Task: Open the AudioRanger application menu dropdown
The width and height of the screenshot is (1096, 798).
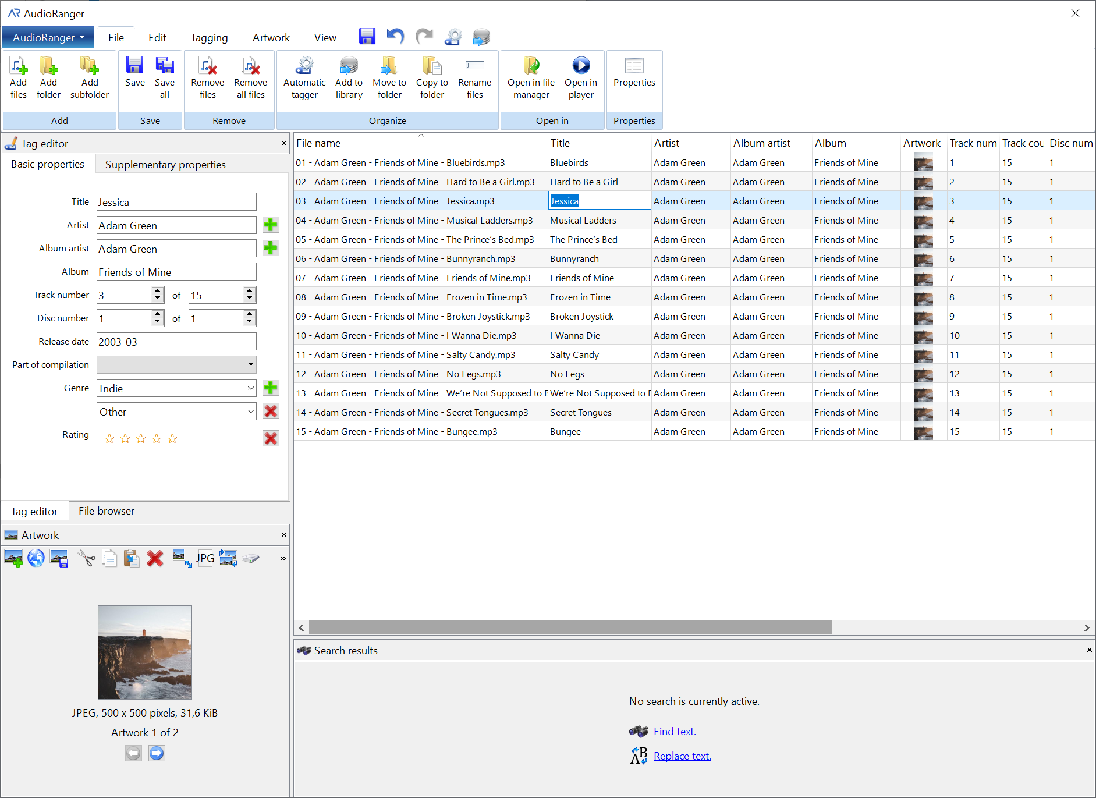Action: (48, 38)
